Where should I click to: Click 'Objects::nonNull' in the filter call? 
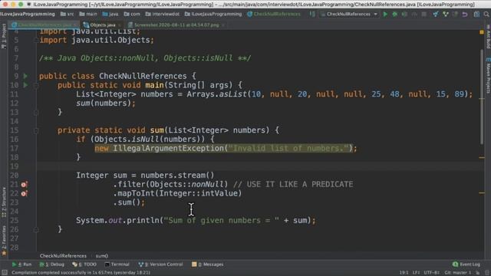pyautogui.click(x=186, y=185)
